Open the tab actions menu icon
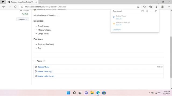Viewport: 172px width, 96px height. pos(3,2)
